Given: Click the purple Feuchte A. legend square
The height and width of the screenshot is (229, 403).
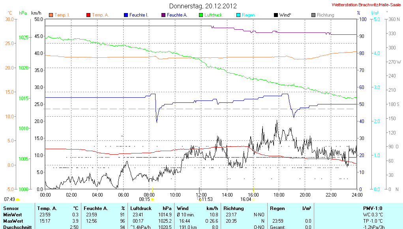Looking at the screenshot, I should click(x=163, y=15).
